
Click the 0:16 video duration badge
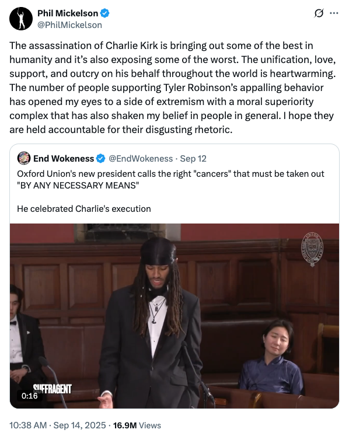point(30,396)
